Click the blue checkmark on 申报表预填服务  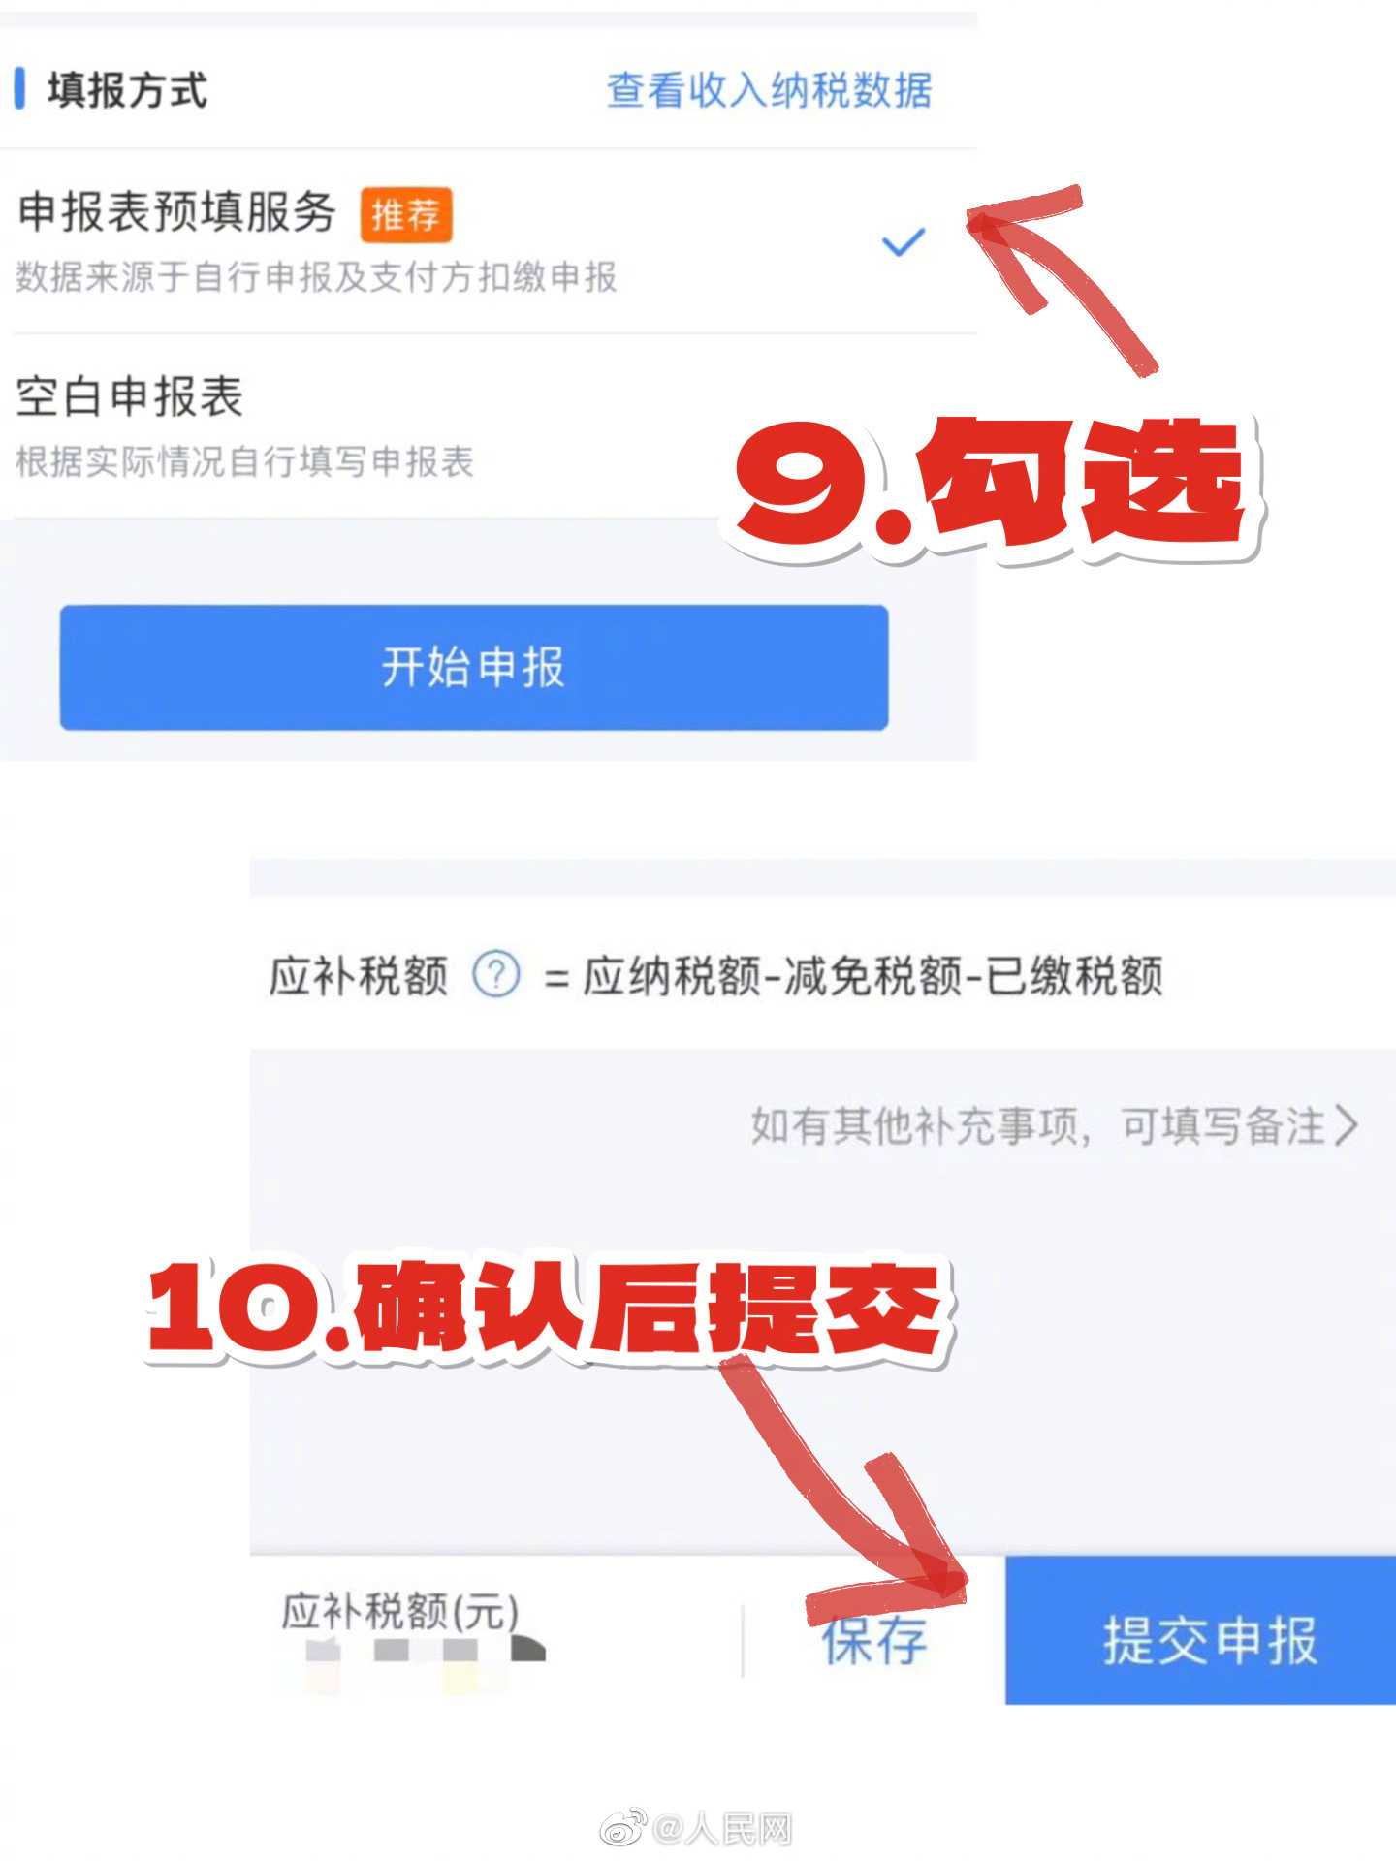(904, 242)
